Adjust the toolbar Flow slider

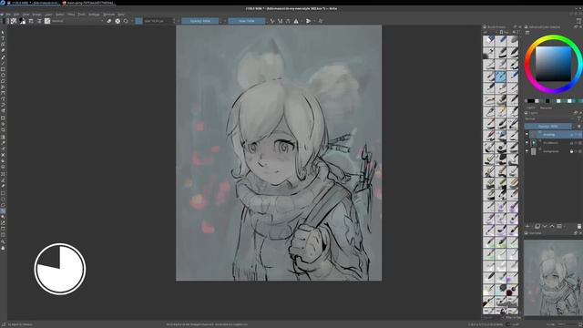247,21
